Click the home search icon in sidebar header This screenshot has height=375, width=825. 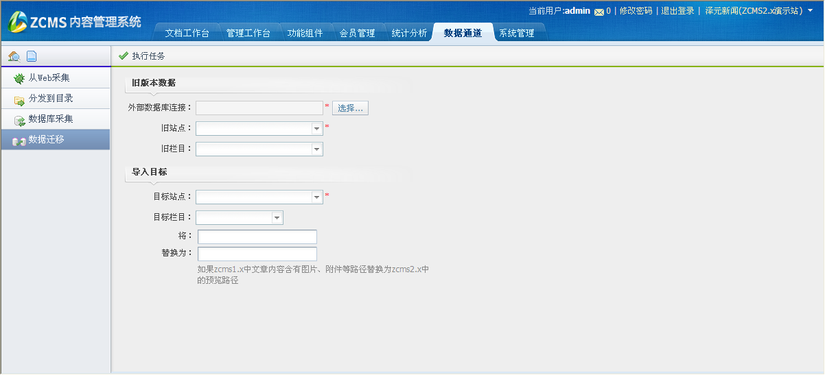click(14, 56)
